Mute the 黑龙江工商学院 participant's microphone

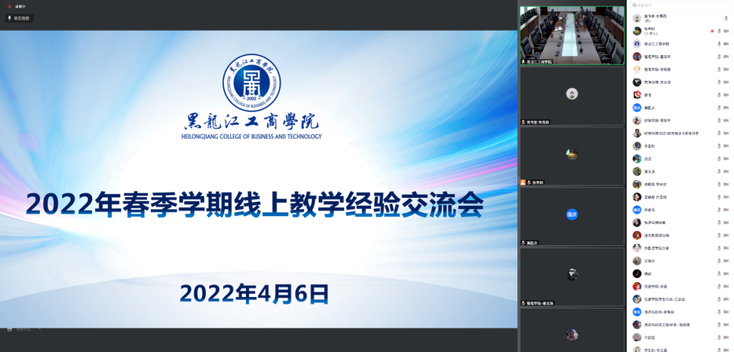point(719,44)
